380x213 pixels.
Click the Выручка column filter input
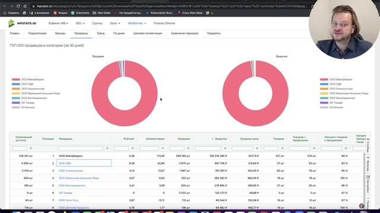pyautogui.click(x=208, y=149)
